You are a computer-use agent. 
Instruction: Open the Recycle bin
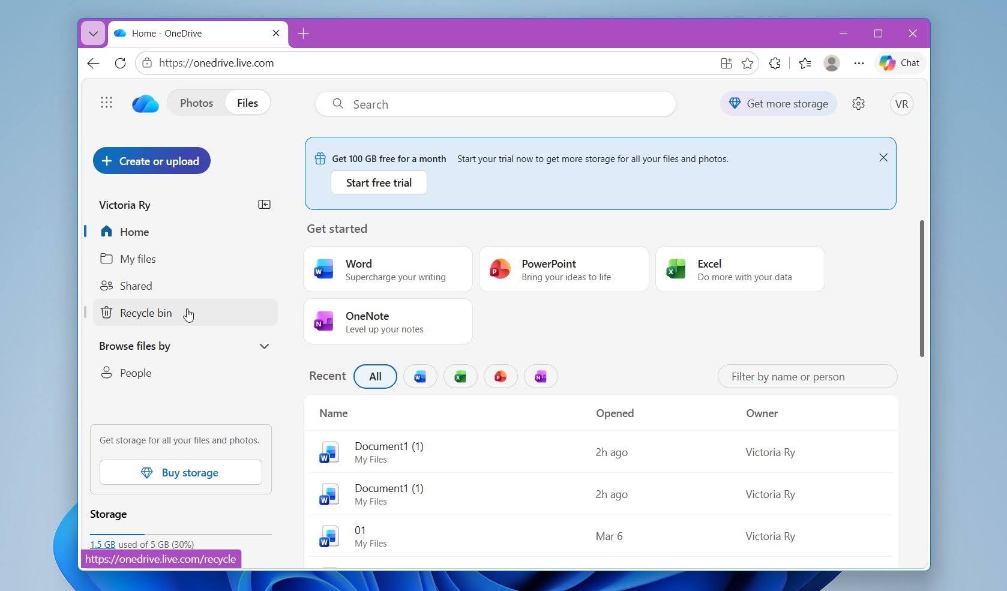pyautogui.click(x=185, y=313)
